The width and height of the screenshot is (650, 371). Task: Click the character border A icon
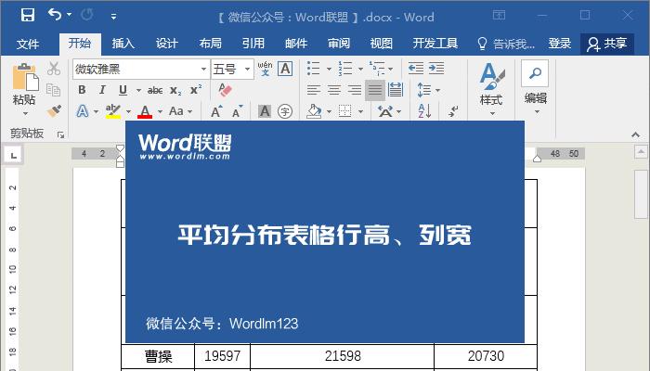285,69
